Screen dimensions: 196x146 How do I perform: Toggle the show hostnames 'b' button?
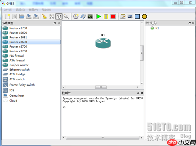[59, 16]
